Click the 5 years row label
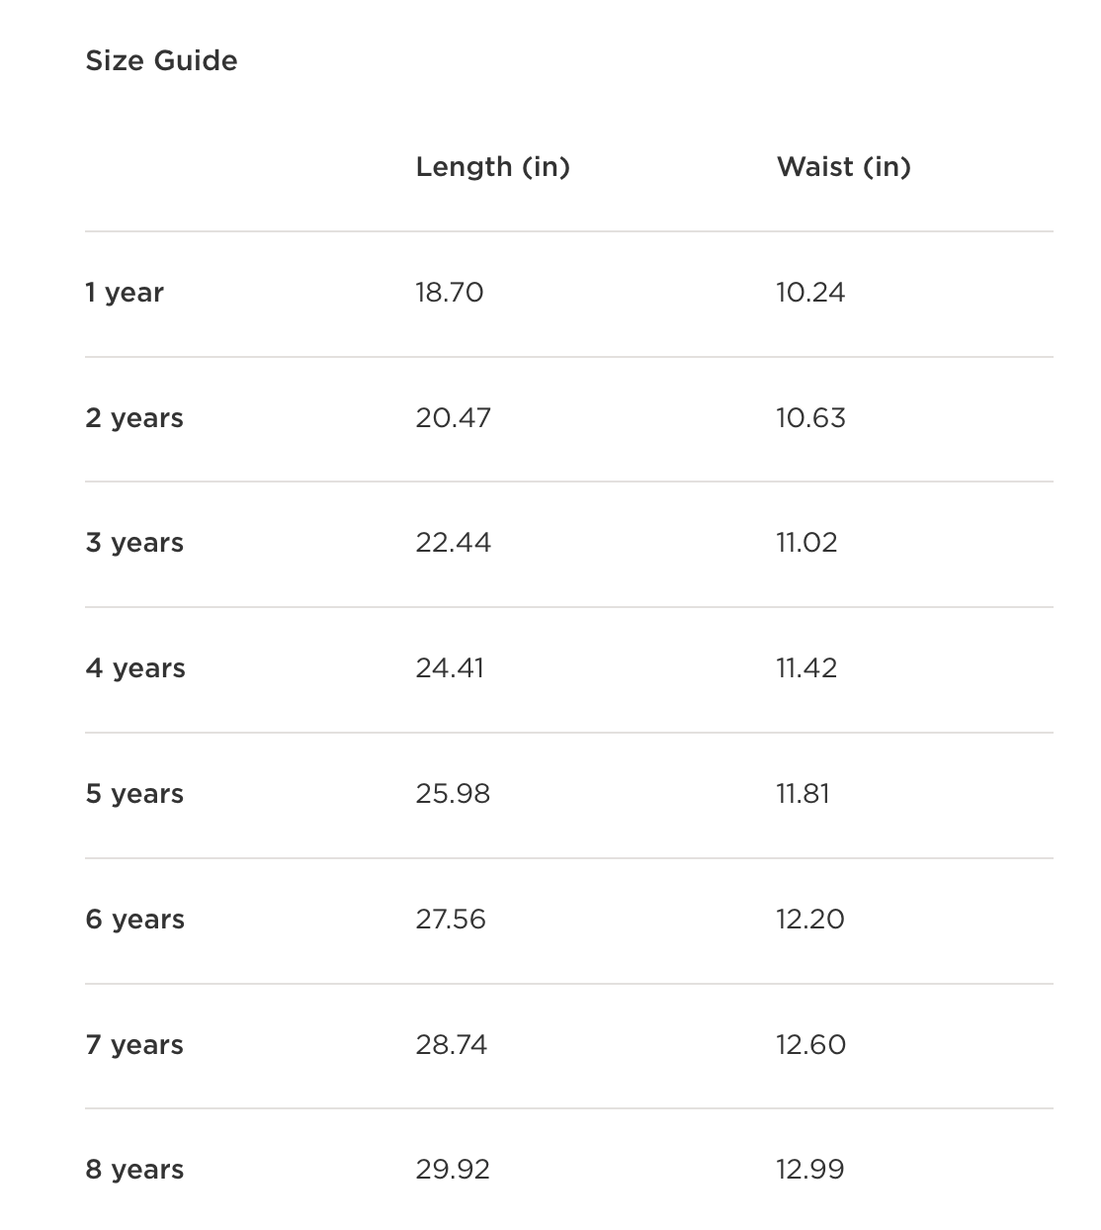This screenshot has width=1101, height=1230. 134,795
